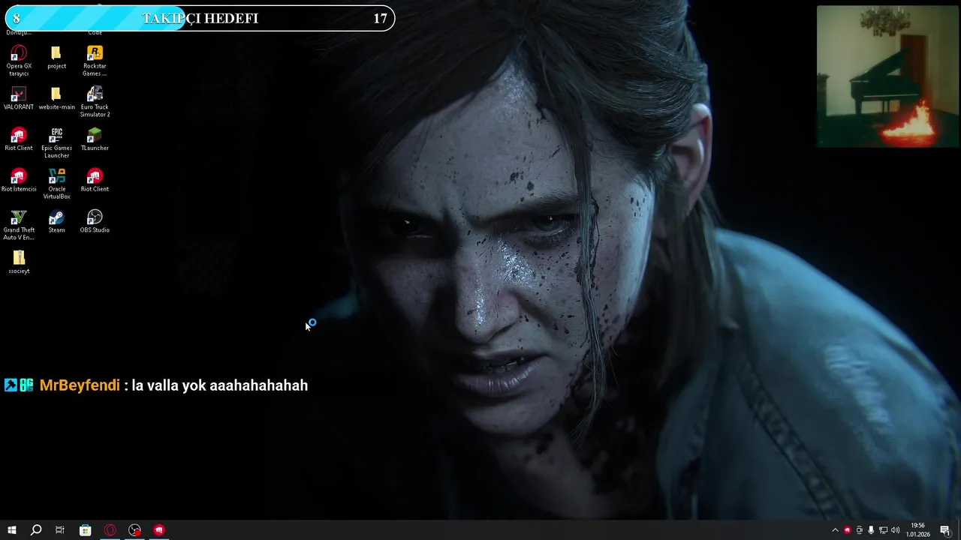Open Riot Client shortcut beside Oracle VirtualBox

pos(95,181)
